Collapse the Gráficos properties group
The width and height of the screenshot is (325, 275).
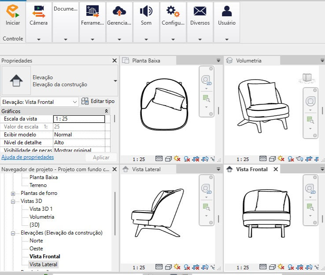(x=106, y=111)
